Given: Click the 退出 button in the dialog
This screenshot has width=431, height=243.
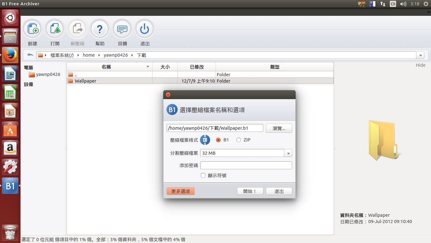Looking at the screenshot, I should click(x=279, y=191).
